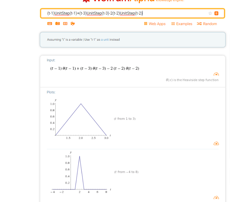This screenshot has width=230, height=202.
Task: Click cloud icon below first plot
Action: pos(216,144)
